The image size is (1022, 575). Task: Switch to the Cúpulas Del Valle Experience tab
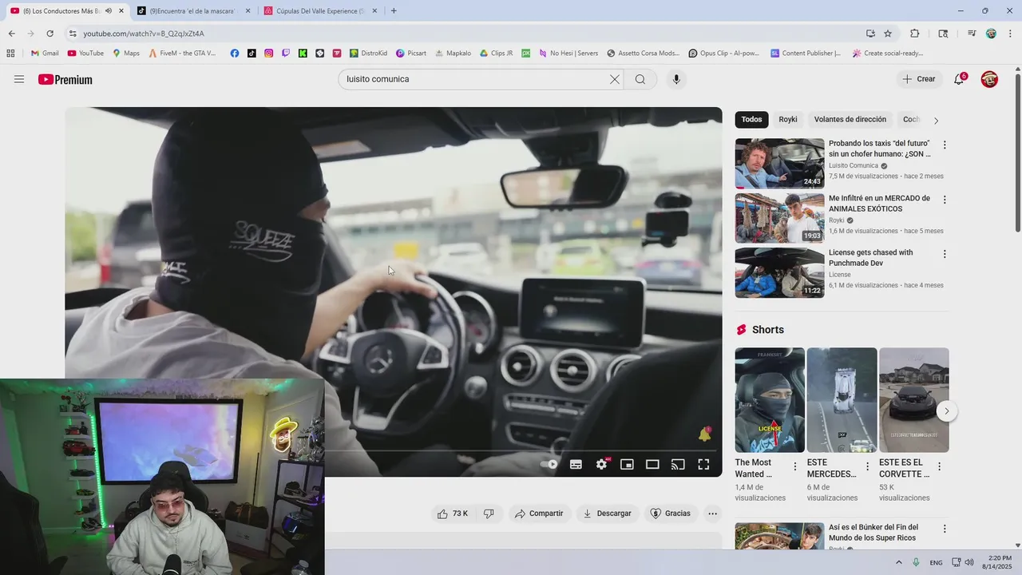click(319, 11)
